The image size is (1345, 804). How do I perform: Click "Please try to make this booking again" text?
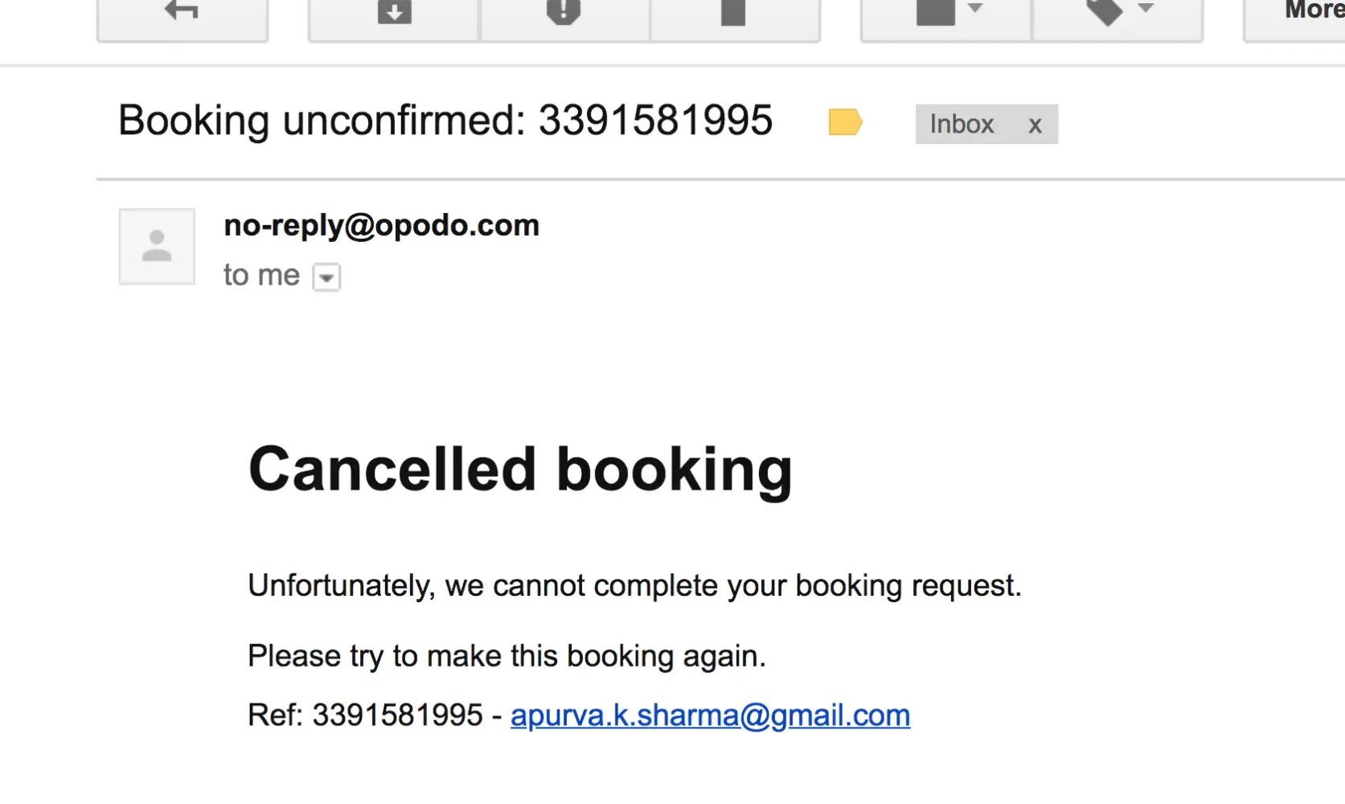click(506, 657)
